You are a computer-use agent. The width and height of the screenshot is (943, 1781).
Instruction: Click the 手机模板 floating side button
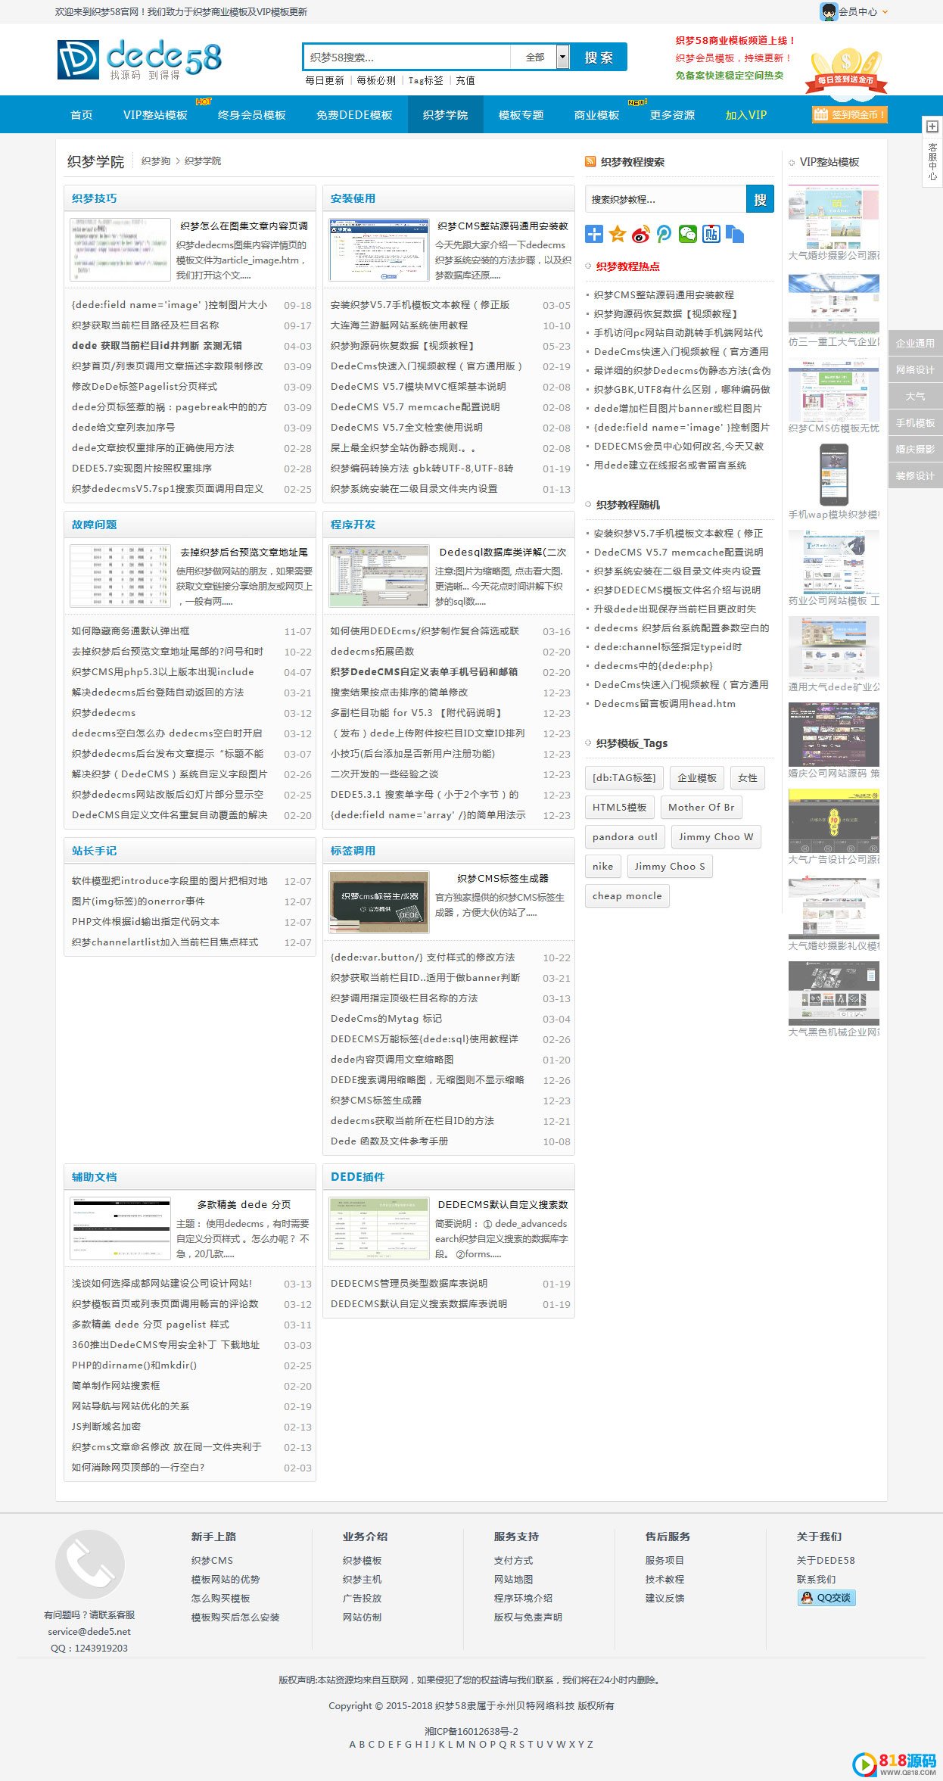tap(915, 422)
